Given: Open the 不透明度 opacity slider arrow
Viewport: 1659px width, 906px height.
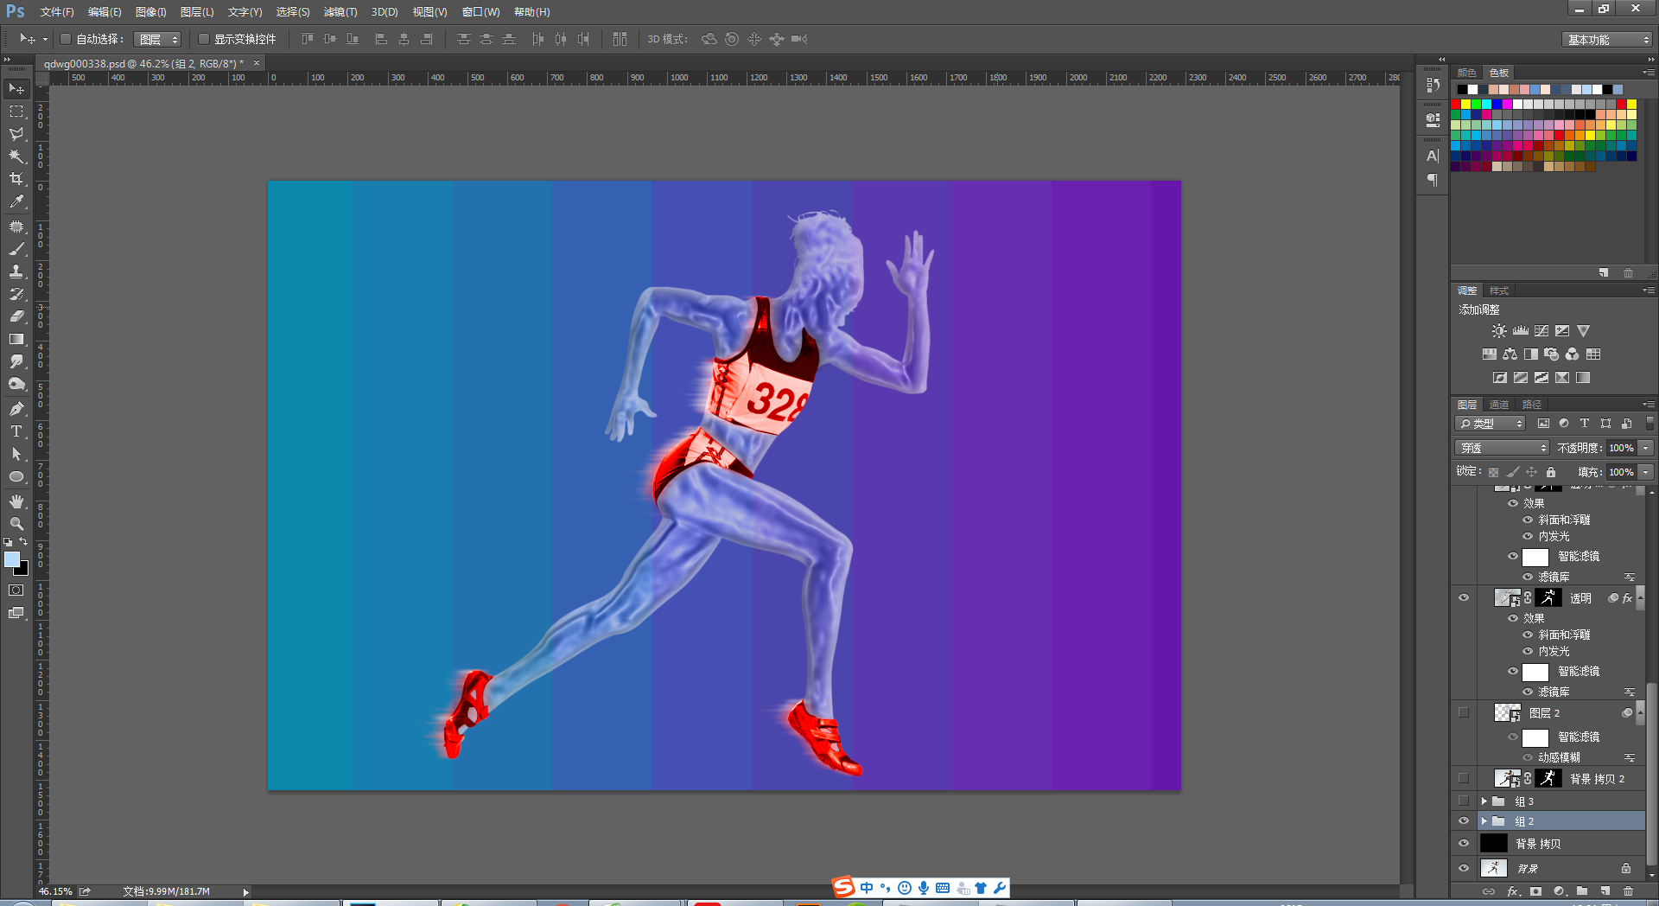Looking at the screenshot, I should tap(1646, 448).
